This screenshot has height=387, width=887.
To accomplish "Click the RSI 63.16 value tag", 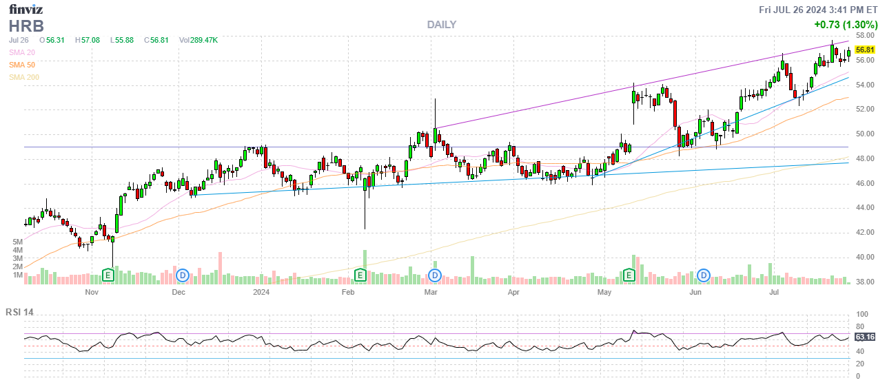I will click(864, 337).
